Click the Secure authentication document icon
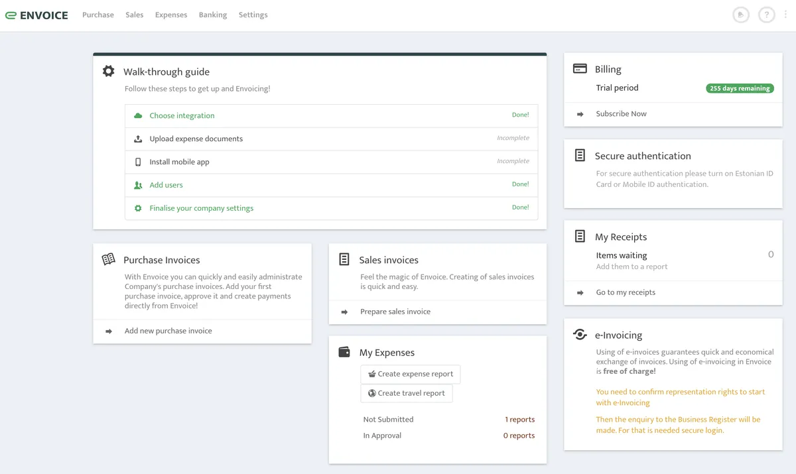Image resolution: width=796 pixels, height=474 pixels. [x=580, y=155]
